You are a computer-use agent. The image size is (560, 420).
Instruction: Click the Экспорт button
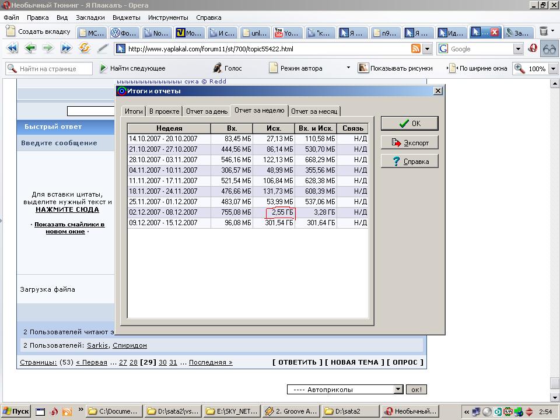(409, 142)
